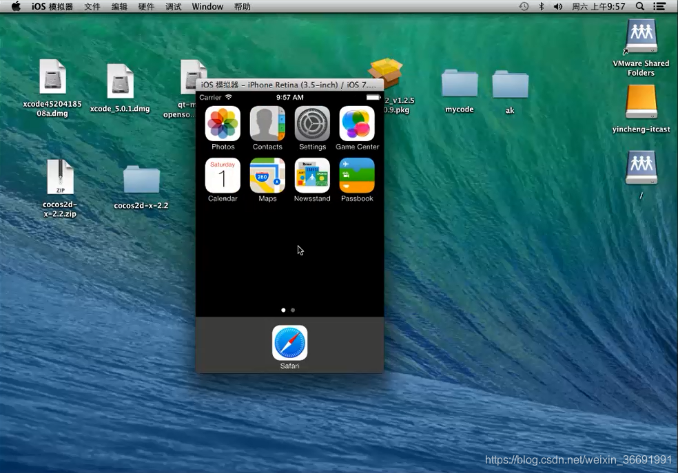Open Game Center app
678x473 pixels.
click(x=357, y=124)
